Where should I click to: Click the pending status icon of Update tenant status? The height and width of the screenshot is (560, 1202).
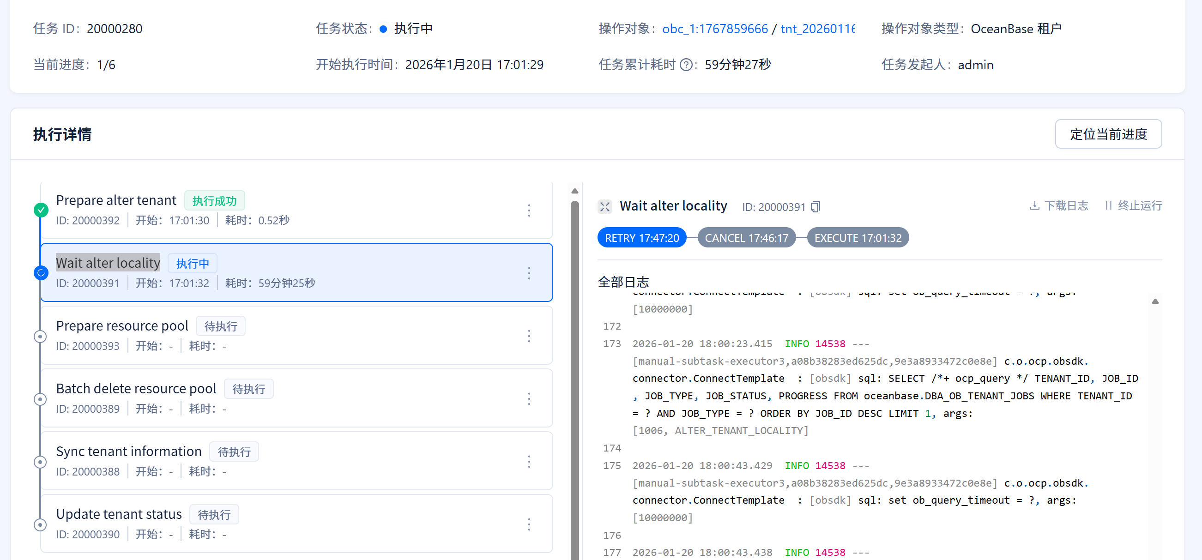pos(41,524)
